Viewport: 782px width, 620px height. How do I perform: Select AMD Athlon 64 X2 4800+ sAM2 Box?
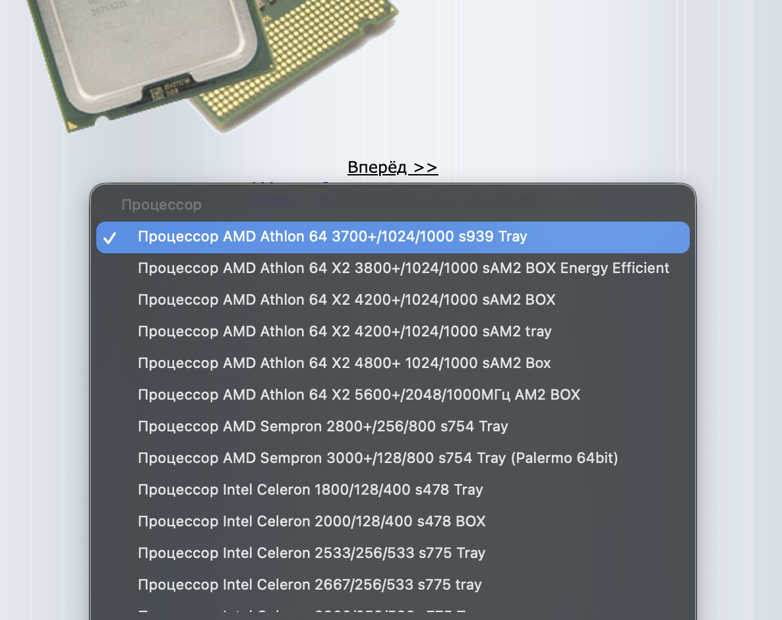(344, 363)
